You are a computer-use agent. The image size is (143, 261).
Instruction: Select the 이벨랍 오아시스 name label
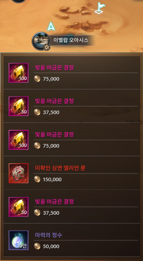pos(71,40)
